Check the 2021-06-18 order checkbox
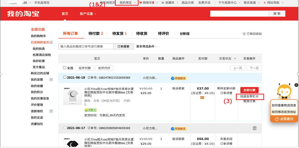Image resolution: width=299 pixels, height=148 pixels. pyautogui.click(x=65, y=77)
